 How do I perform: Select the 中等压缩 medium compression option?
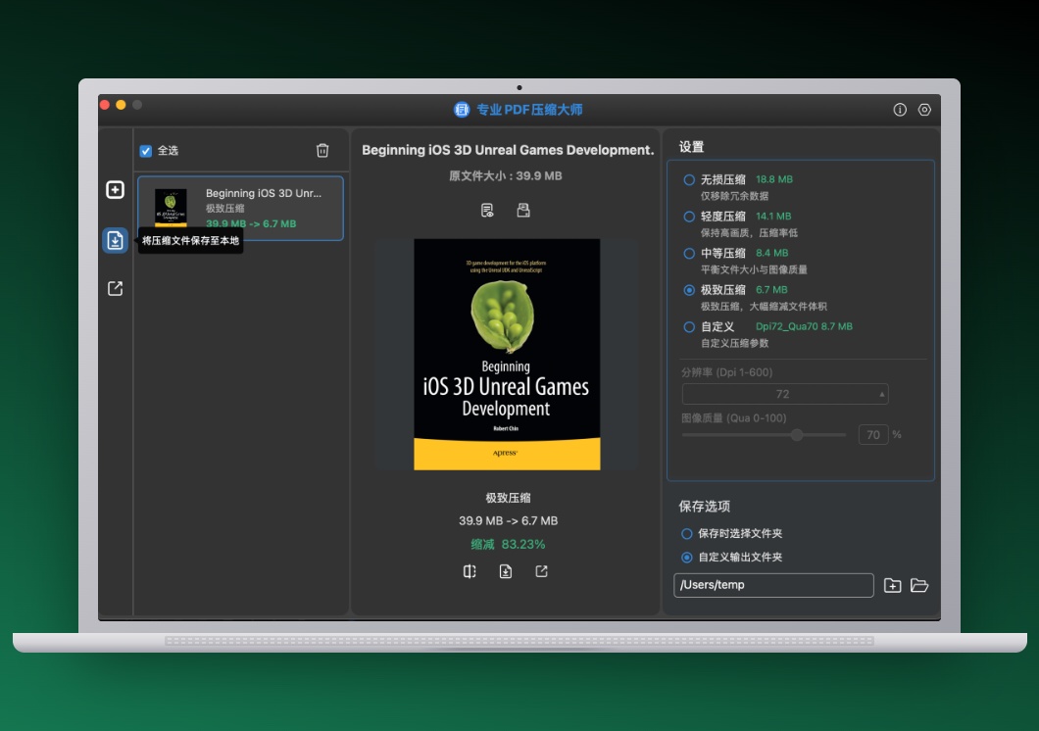click(x=689, y=253)
